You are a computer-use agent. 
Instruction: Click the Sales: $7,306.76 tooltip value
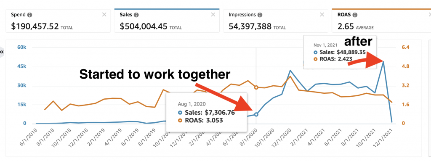tap(210, 113)
